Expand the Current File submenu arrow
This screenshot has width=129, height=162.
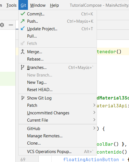tap(94, 120)
